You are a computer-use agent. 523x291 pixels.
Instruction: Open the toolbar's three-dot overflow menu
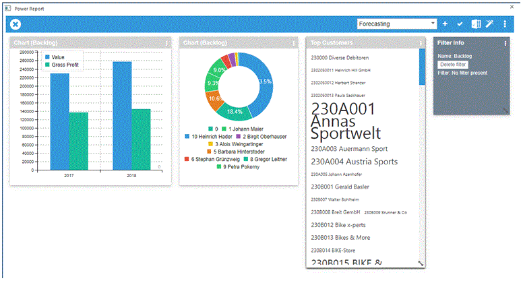coord(505,24)
